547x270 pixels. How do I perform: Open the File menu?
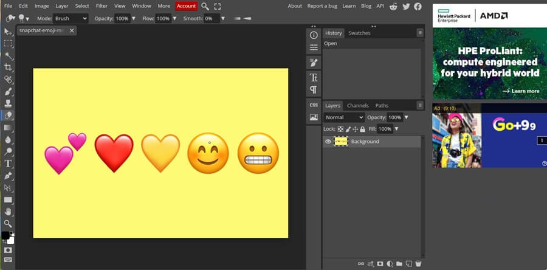coord(8,6)
